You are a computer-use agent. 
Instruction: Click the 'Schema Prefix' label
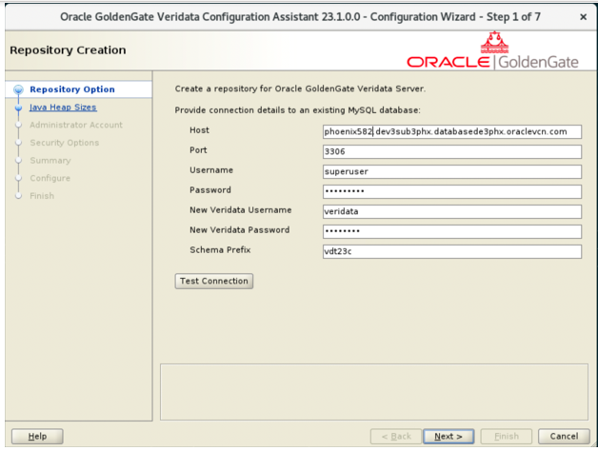tap(220, 249)
